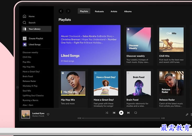This screenshot has height=136, width=192.
Task: Click Create Playlist text
Action: coord(36,38)
